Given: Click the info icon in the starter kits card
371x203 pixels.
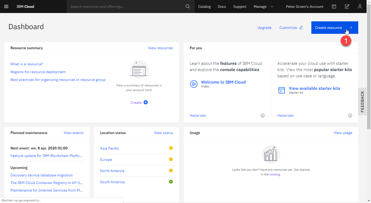Looking at the screenshot, I should [350, 116].
